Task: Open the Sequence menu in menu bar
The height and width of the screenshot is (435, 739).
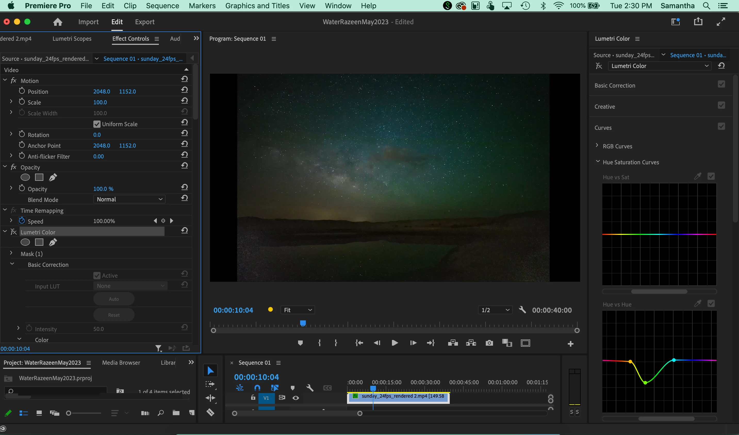Action: (x=162, y=6)
